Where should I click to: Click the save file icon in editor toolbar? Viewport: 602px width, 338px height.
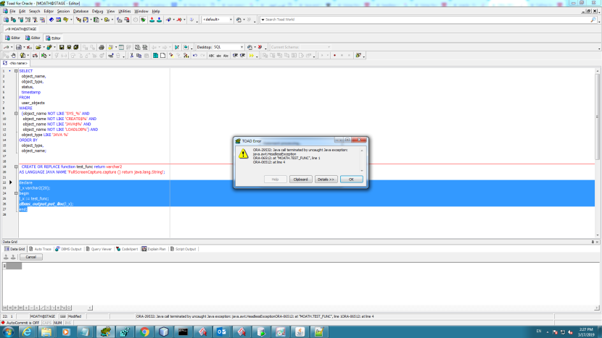click(x=61, y=47)
